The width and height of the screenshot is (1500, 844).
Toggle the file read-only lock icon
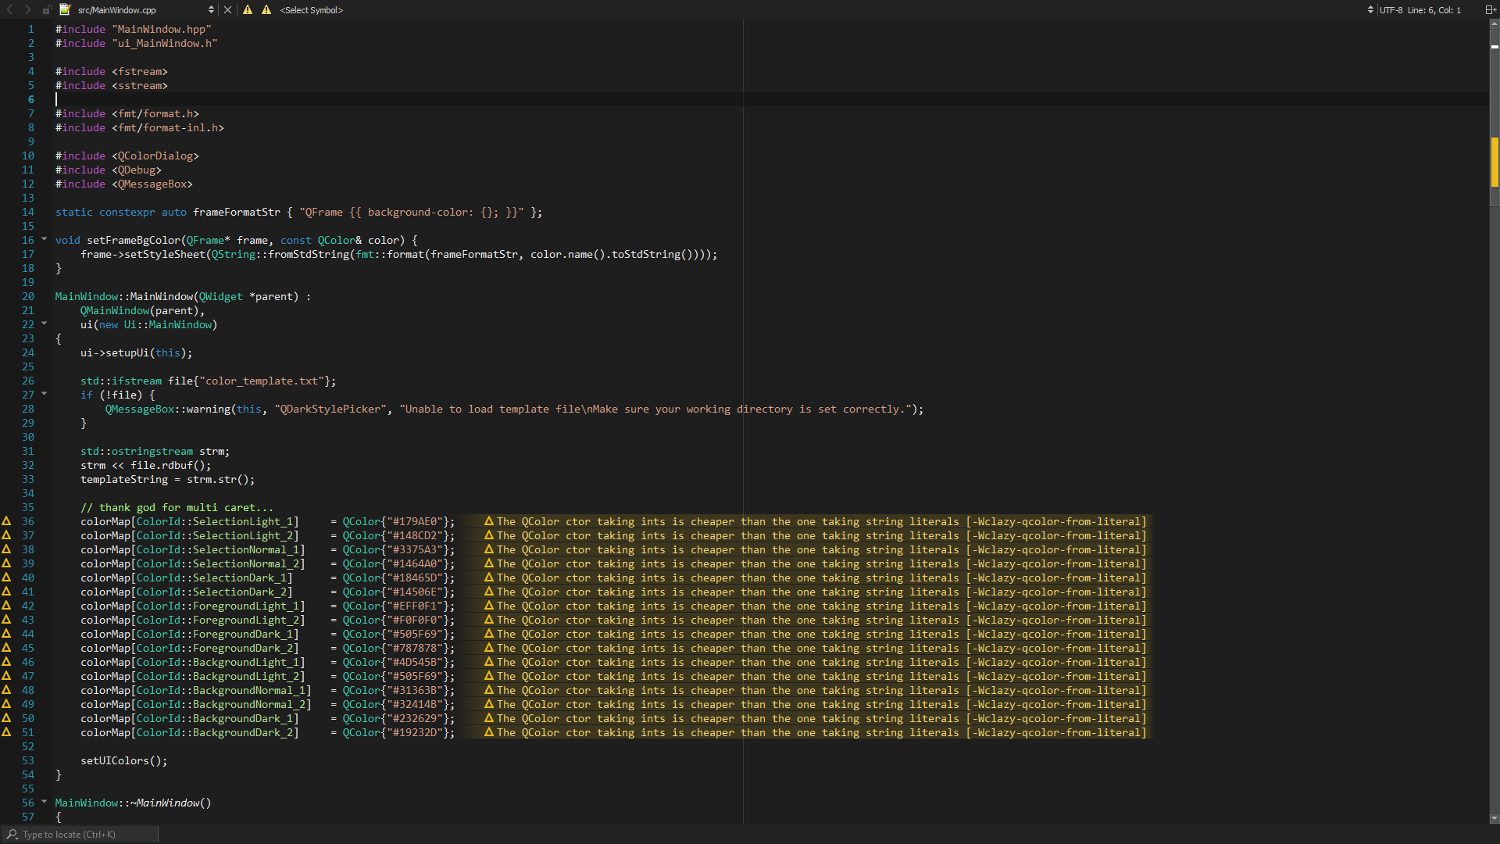[x=47, y=10]
